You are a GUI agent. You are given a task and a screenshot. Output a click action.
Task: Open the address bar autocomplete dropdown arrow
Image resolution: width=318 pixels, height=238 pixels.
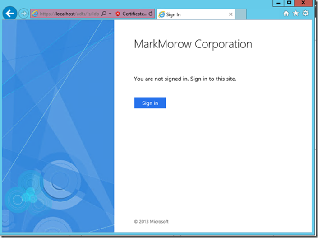coord(110,14)
